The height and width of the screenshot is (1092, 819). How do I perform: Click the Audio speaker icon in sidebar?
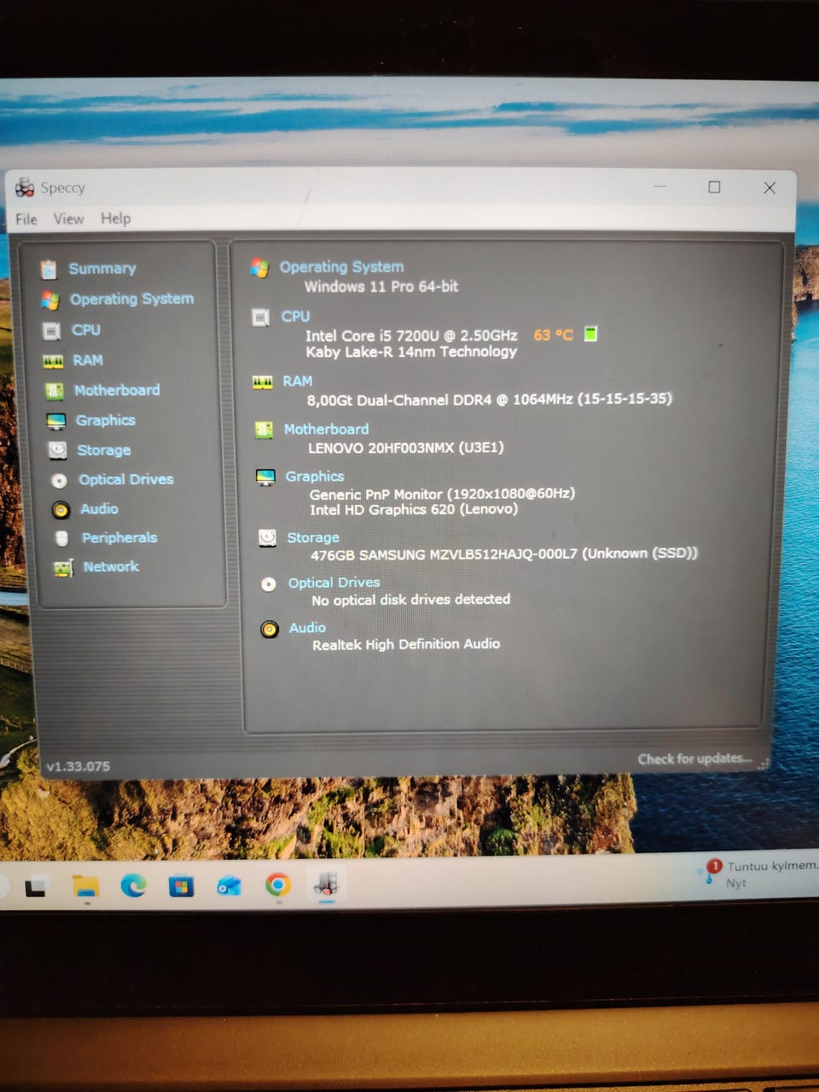61,510
